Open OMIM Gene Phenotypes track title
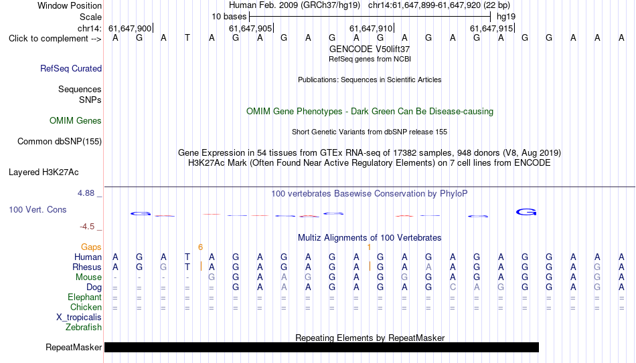 370,112
